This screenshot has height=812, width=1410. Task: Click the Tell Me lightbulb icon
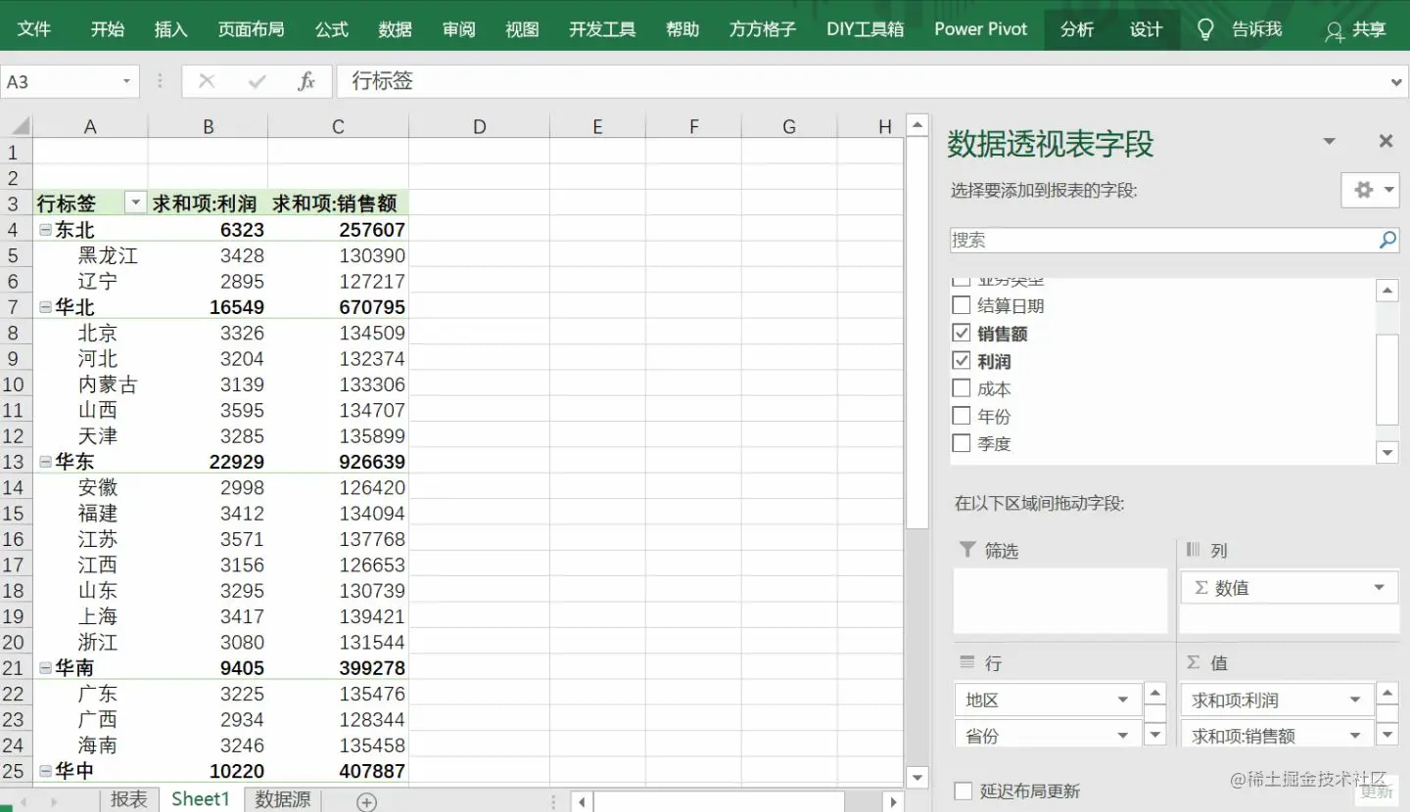(1205, 29)
